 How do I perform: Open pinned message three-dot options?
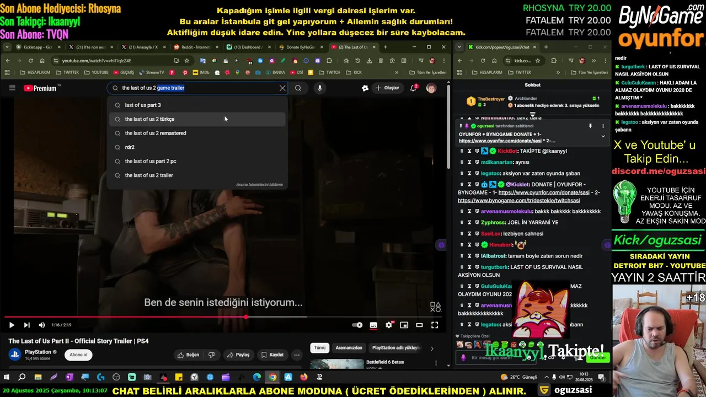(603, 126)
